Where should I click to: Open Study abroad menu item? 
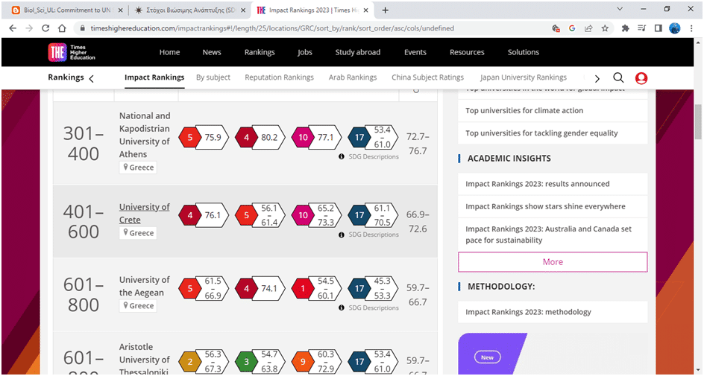[357, 52]
